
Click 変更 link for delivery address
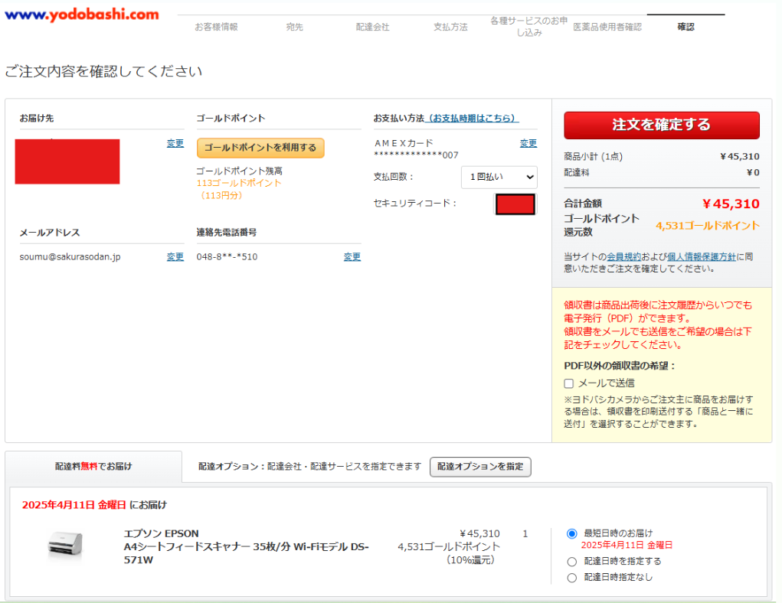pos(175,143)
